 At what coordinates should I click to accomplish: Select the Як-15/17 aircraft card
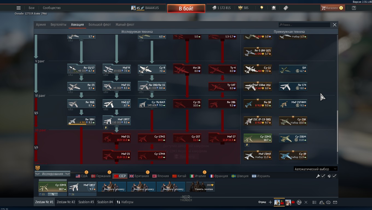click(81, 69)
